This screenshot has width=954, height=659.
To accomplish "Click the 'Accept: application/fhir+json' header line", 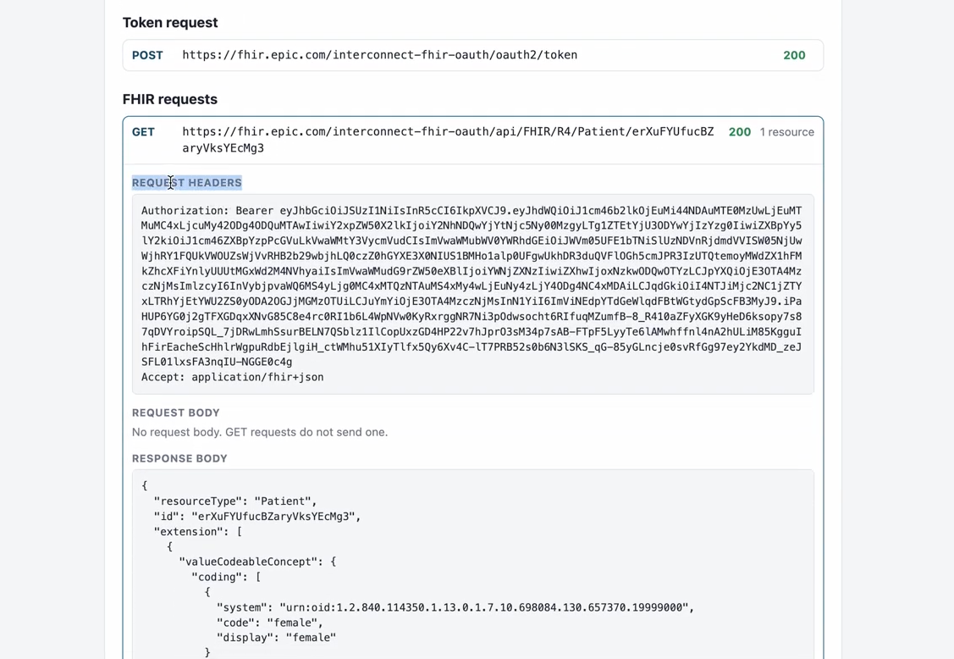I will pos(233,377).
